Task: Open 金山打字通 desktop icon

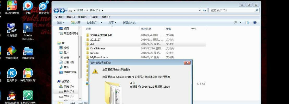Action: click(12, 52)
